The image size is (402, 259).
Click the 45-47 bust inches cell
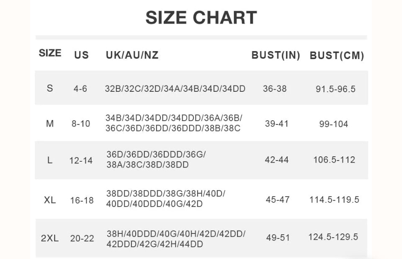pos(278,200)
